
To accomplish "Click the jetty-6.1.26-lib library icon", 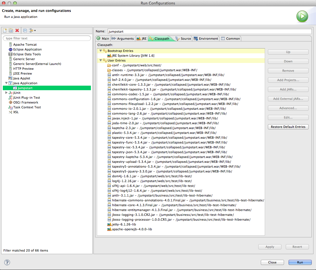I will tap(109, 225).
